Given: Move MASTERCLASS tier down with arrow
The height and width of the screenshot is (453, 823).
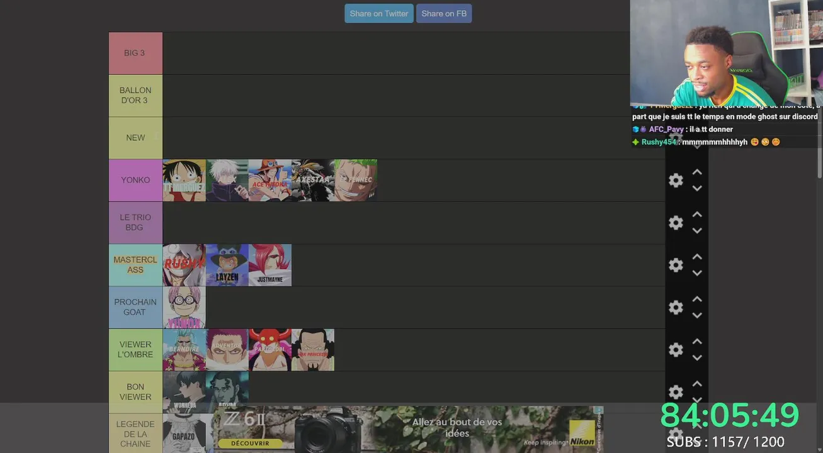Looking at the screenshot, I should click(x=697, y=273).
